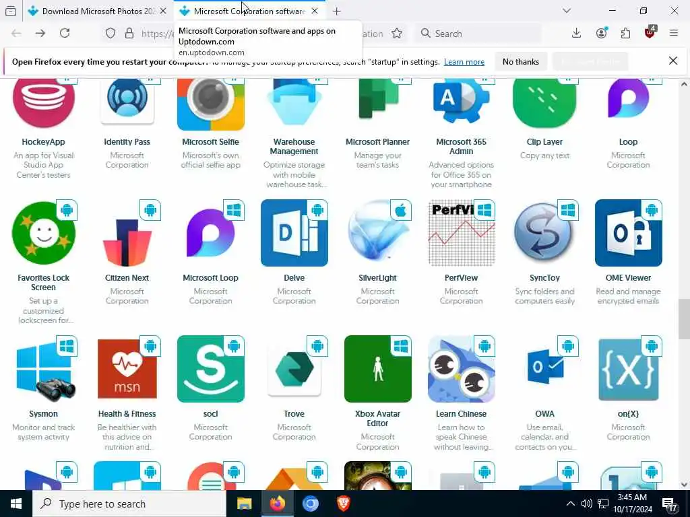Click the Xbox Avatar Editor title
The width and height of the screenshot is (690, 517).
[x=377, y=419]
